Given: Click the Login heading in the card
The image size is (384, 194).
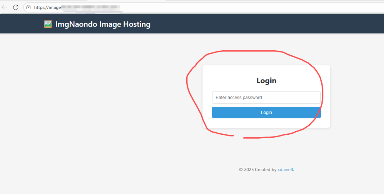Looking at the screenshot, I should 266,81.
